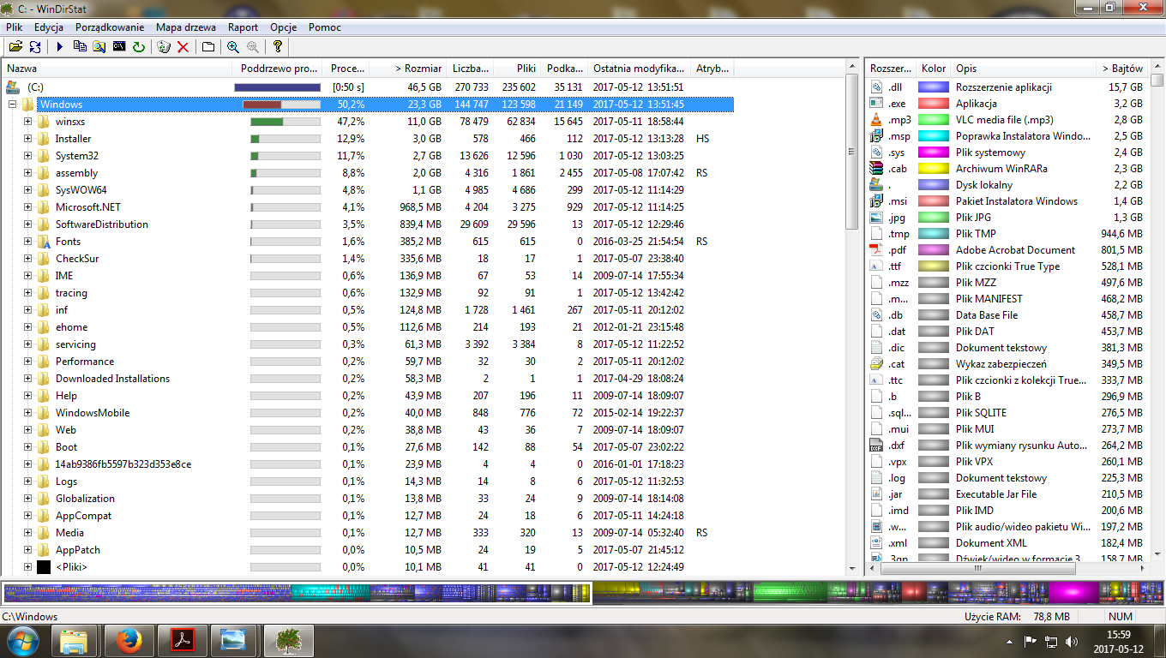Open the Mapa drzewa menu
The height and width of the screenshot is (658, 1166).
point(186,27)
